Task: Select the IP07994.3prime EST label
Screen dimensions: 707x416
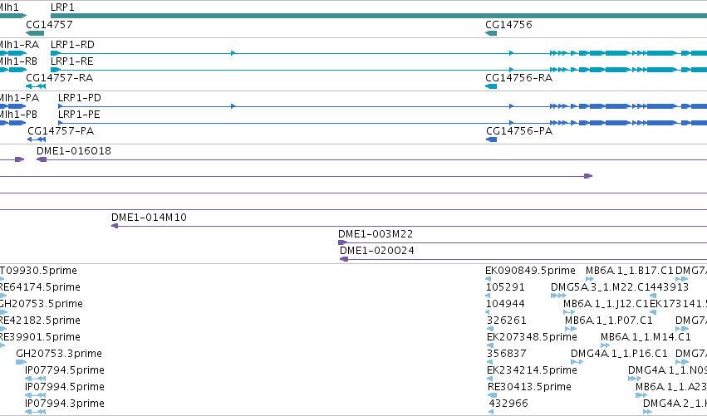Action: tap(65, 404)
